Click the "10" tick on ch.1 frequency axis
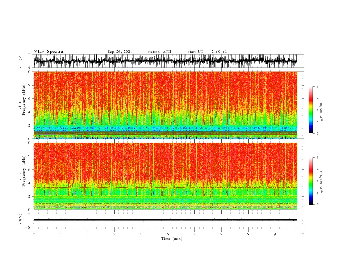 tap(29, 72)
